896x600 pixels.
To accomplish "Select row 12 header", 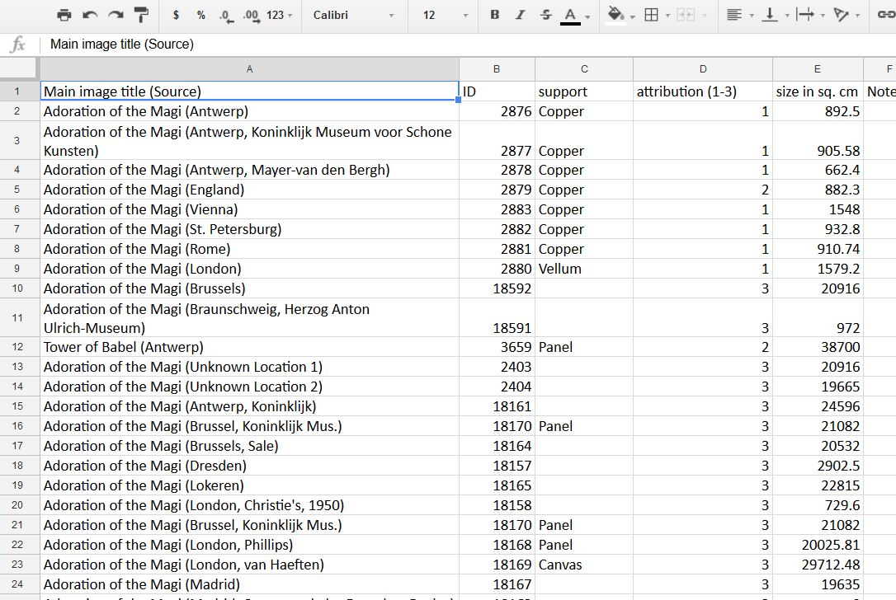I will (x=17, y=347).
